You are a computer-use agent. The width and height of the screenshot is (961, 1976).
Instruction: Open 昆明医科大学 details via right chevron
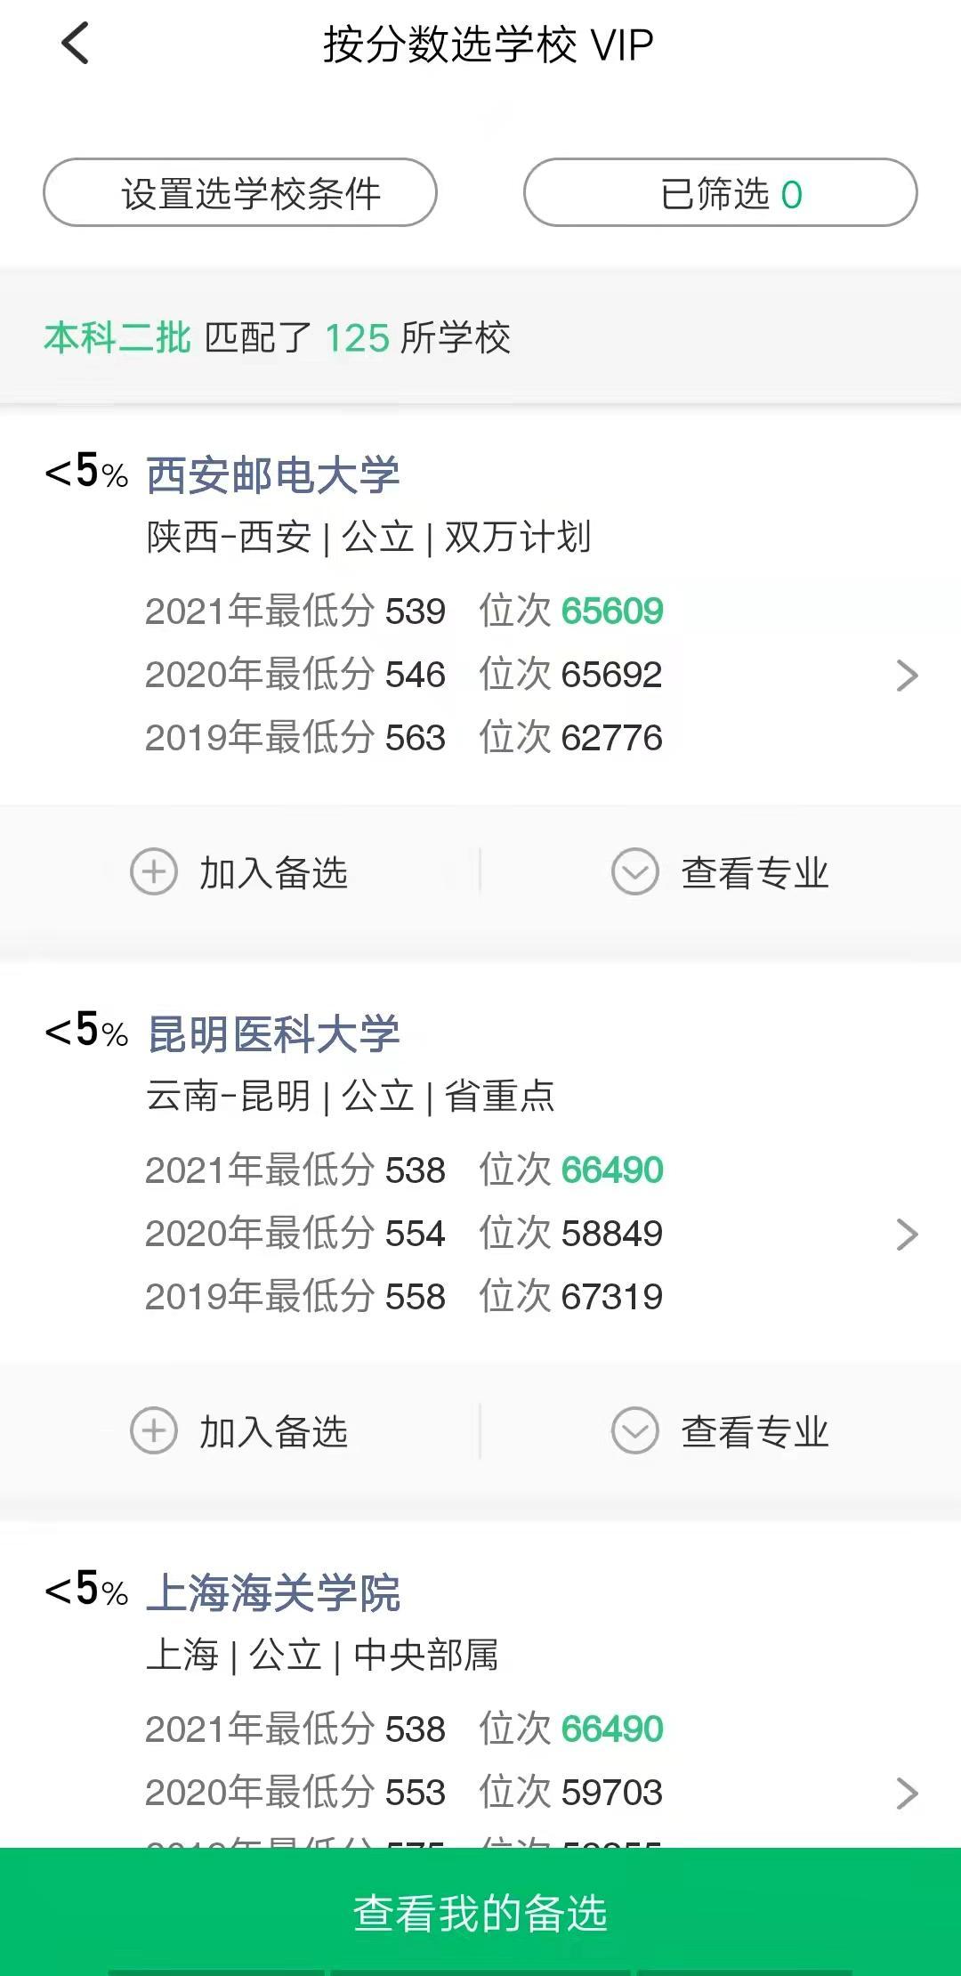click(906, 1235)
